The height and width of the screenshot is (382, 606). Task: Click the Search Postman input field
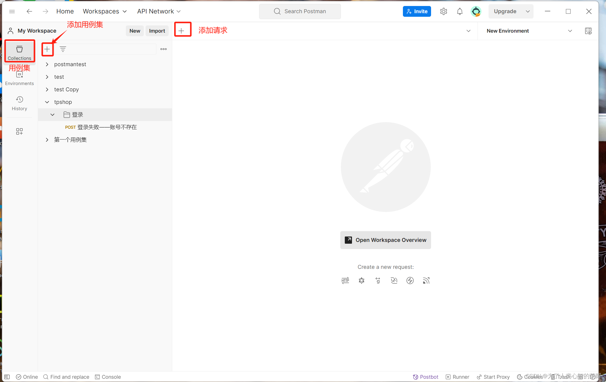tap(305, 11)
